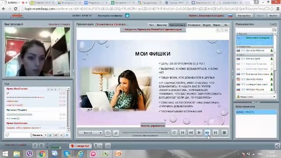Open the slide selector dropdown in presentation controls
281x158 pixels.
pos(90,133)
